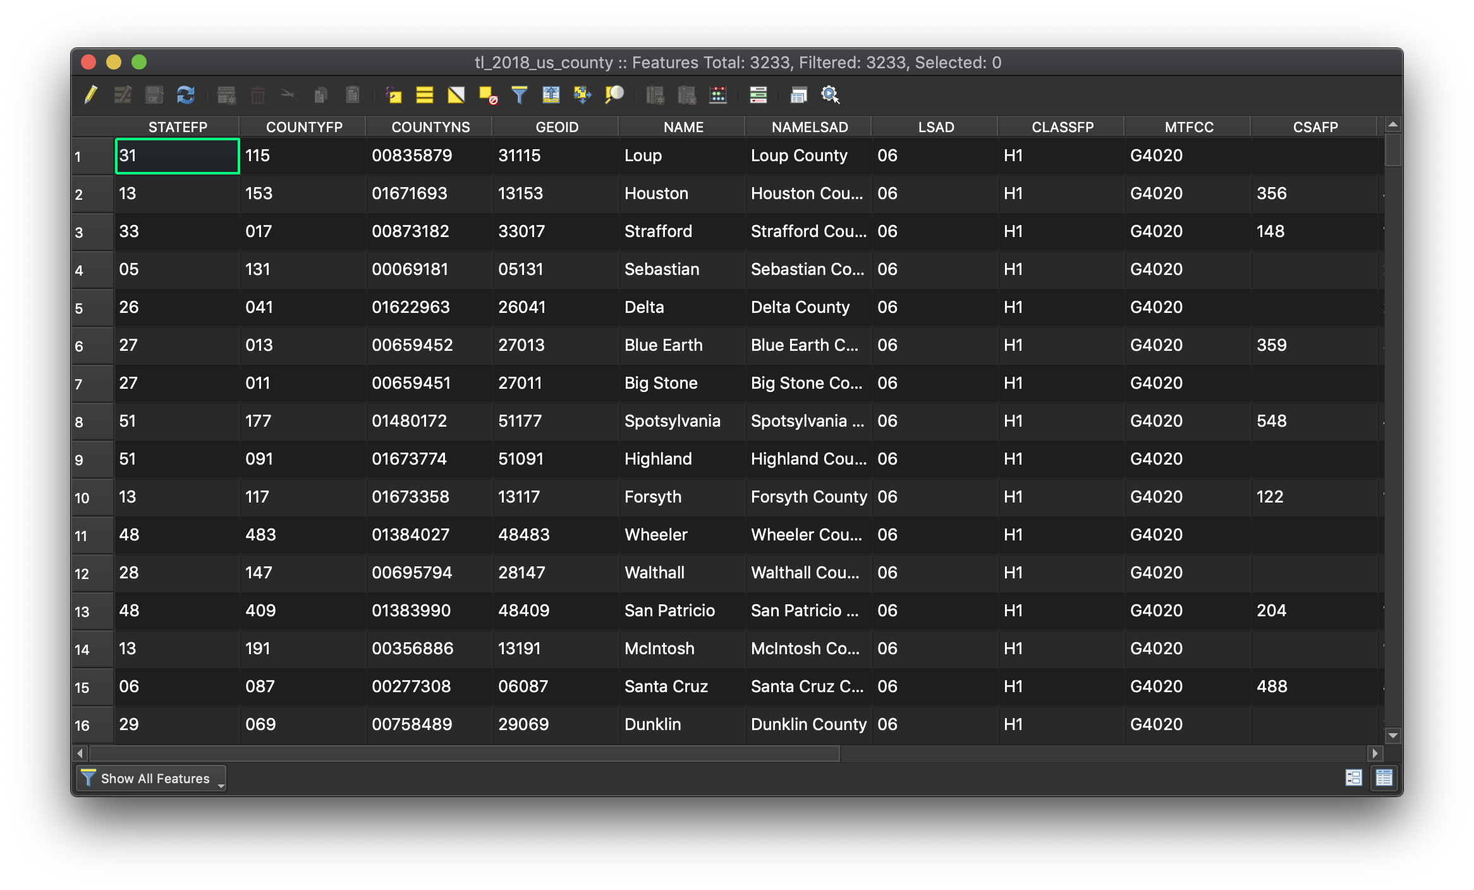Switch to form view icon at bottom right
1474x890 pixels.
[x=1353, y=777]
